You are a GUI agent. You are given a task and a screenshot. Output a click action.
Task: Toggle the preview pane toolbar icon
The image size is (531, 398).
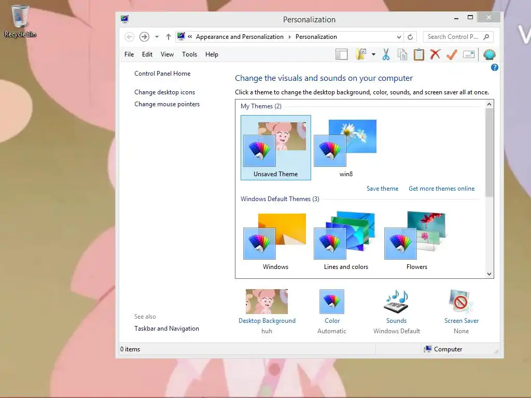click(x=341, y=54)
